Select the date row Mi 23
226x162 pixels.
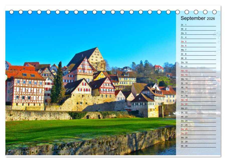click(x=198, y=116)
